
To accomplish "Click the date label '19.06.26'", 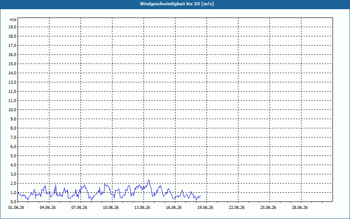I will tap(205, 208).
